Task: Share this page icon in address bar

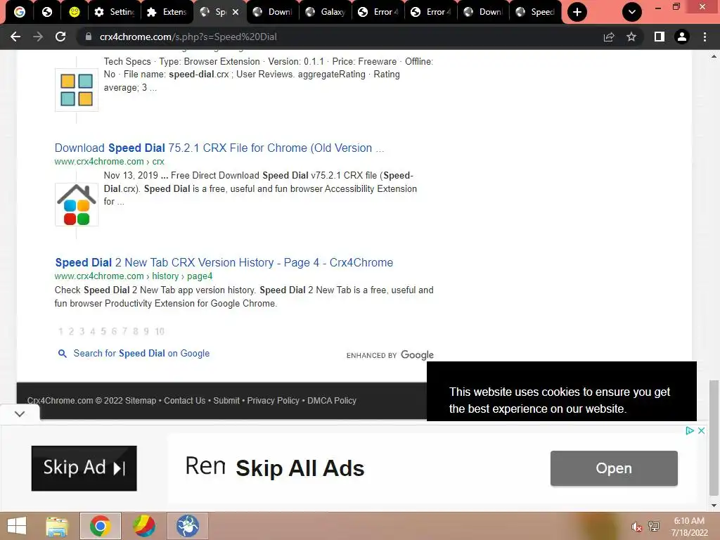Action: point(609,37)
